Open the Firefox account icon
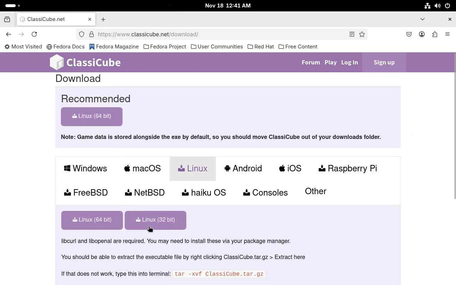The image size is (456, 285). pyautogui.click(x=422, y=34)
